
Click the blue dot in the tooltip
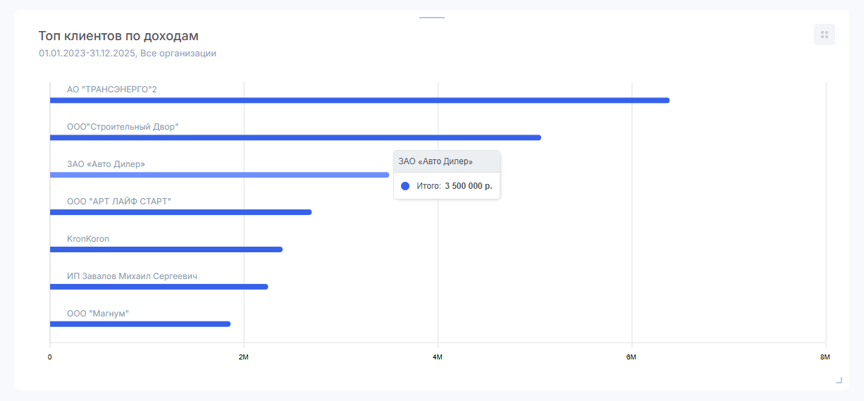[405, 186]
